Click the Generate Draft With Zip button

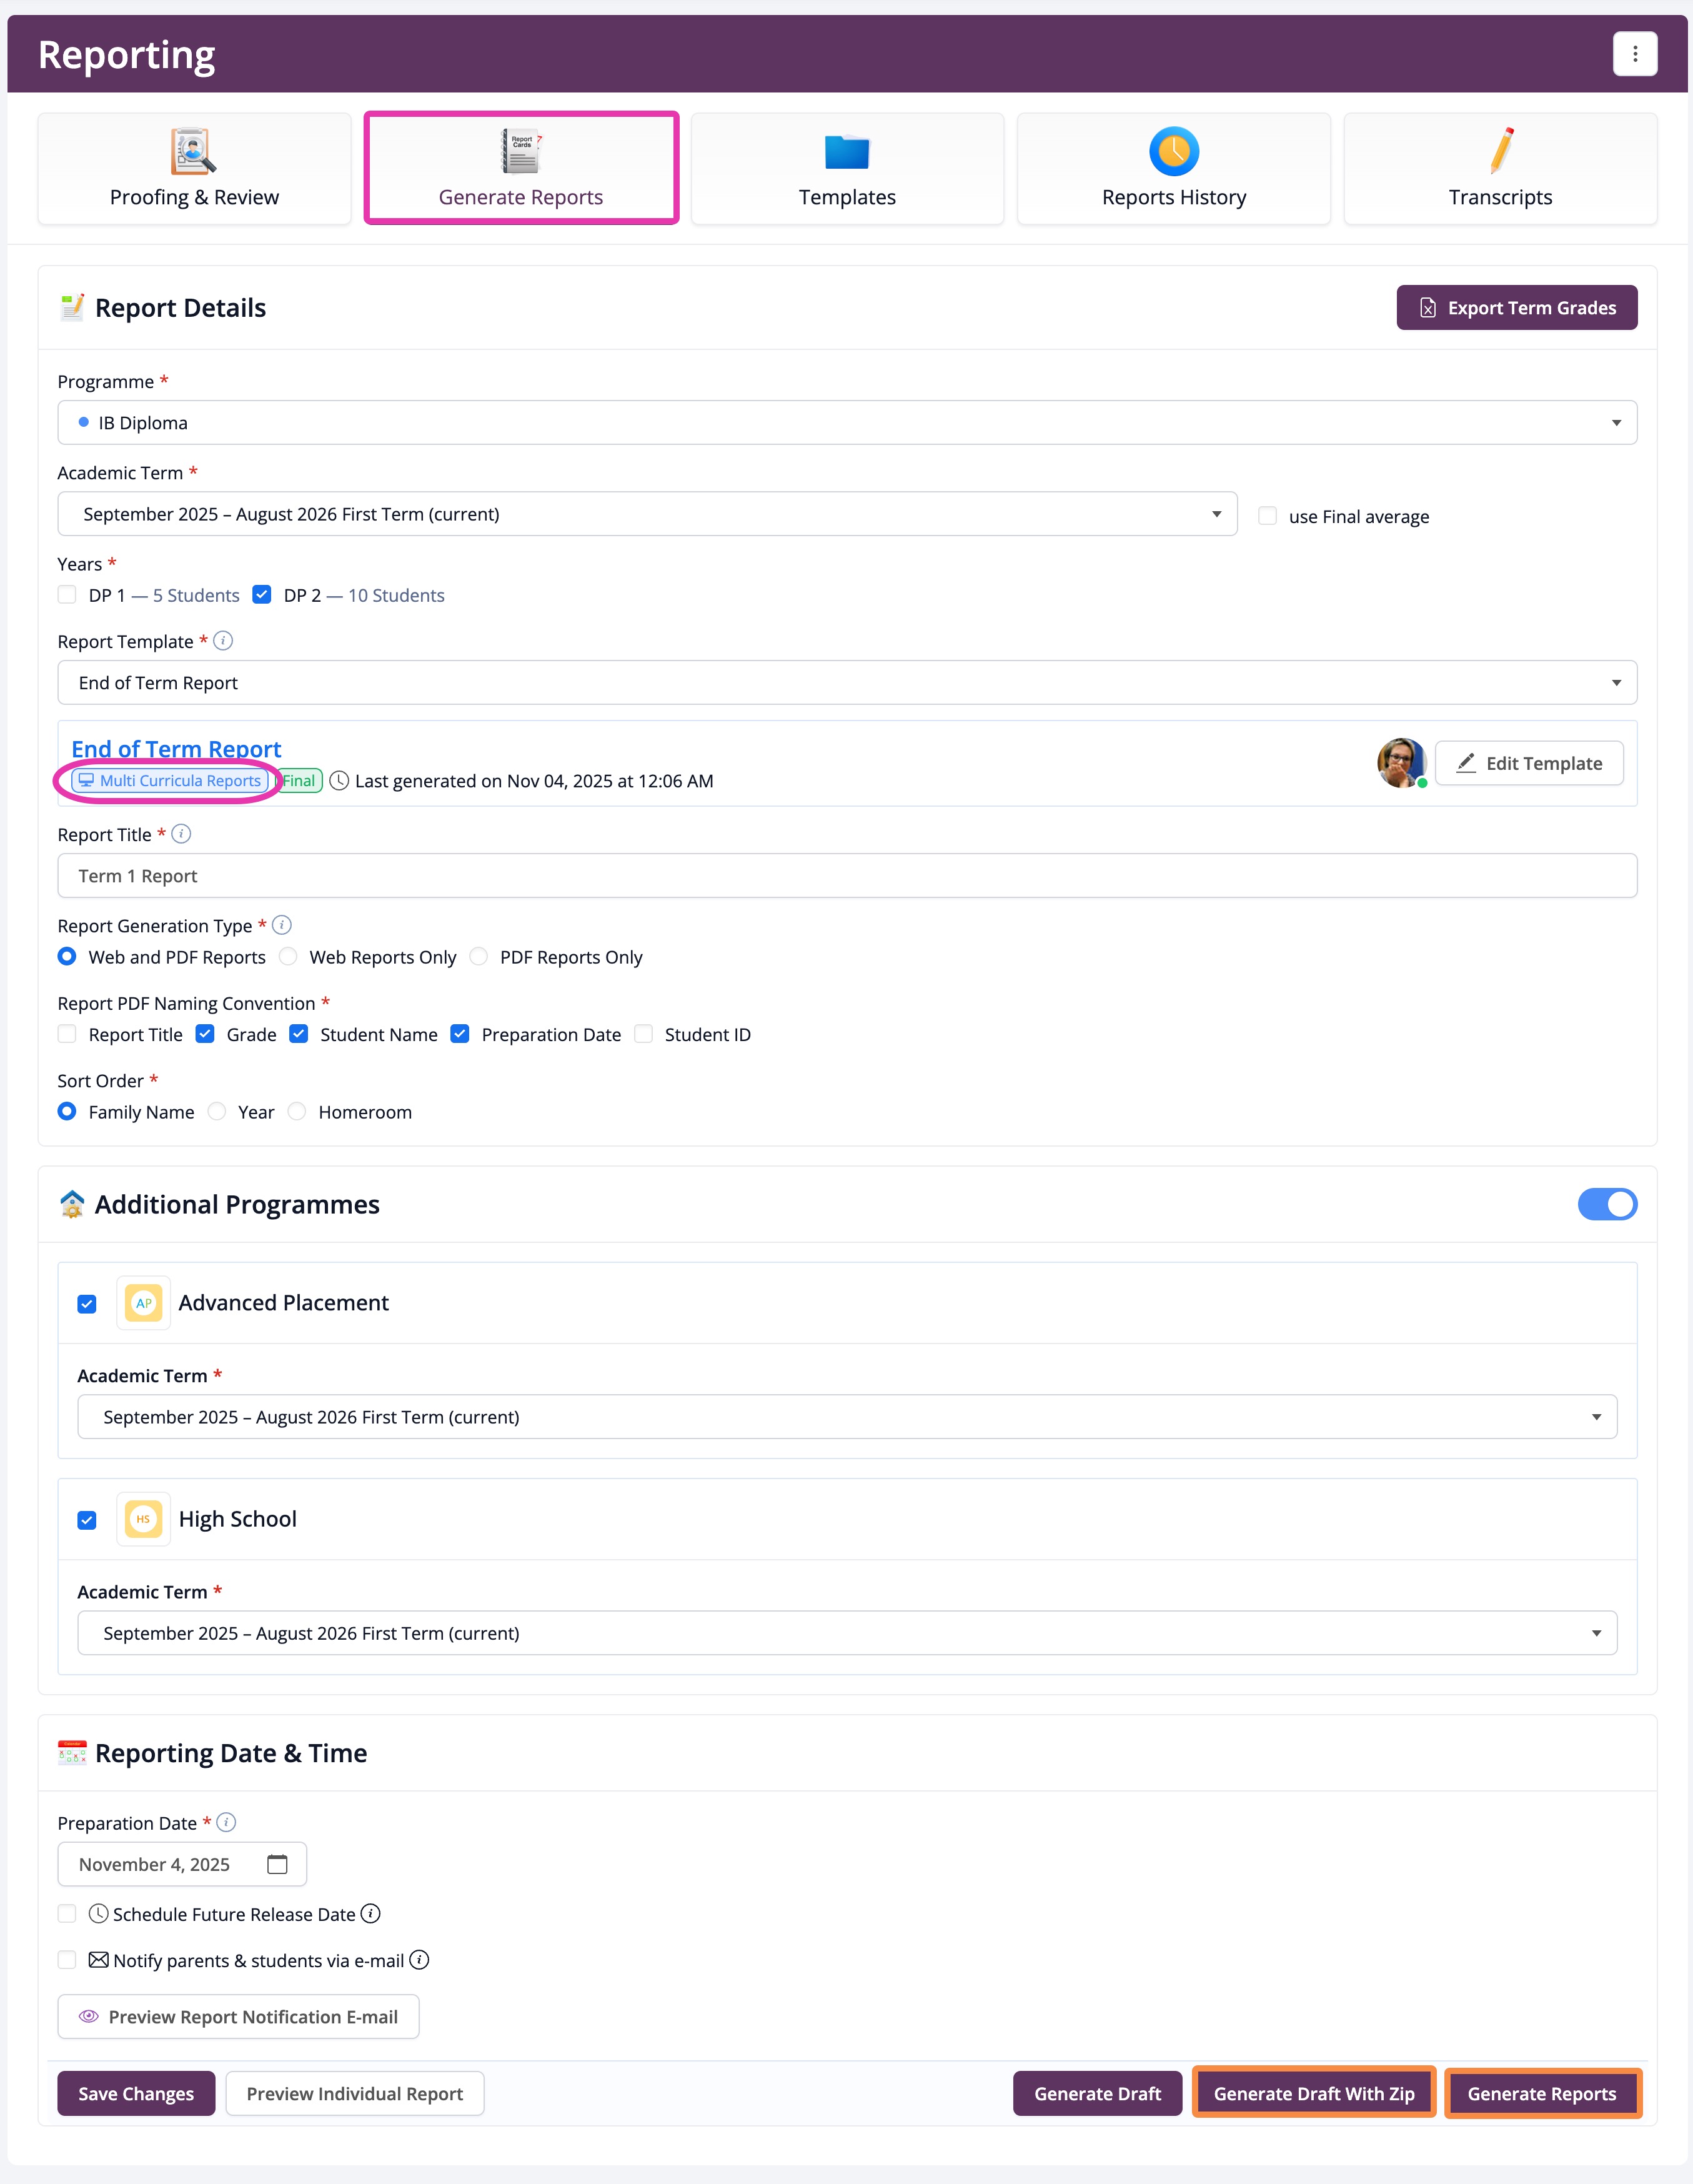1313,2093
